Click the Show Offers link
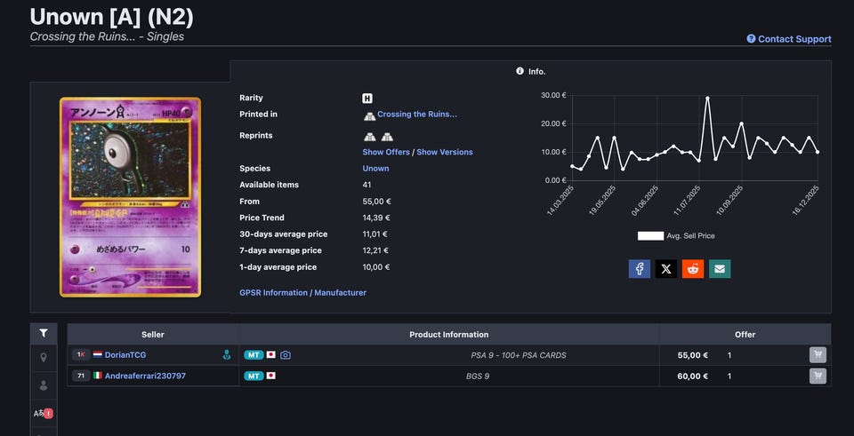Image resolution: width=854 pixels, height=436 pixels. [386, 152]
